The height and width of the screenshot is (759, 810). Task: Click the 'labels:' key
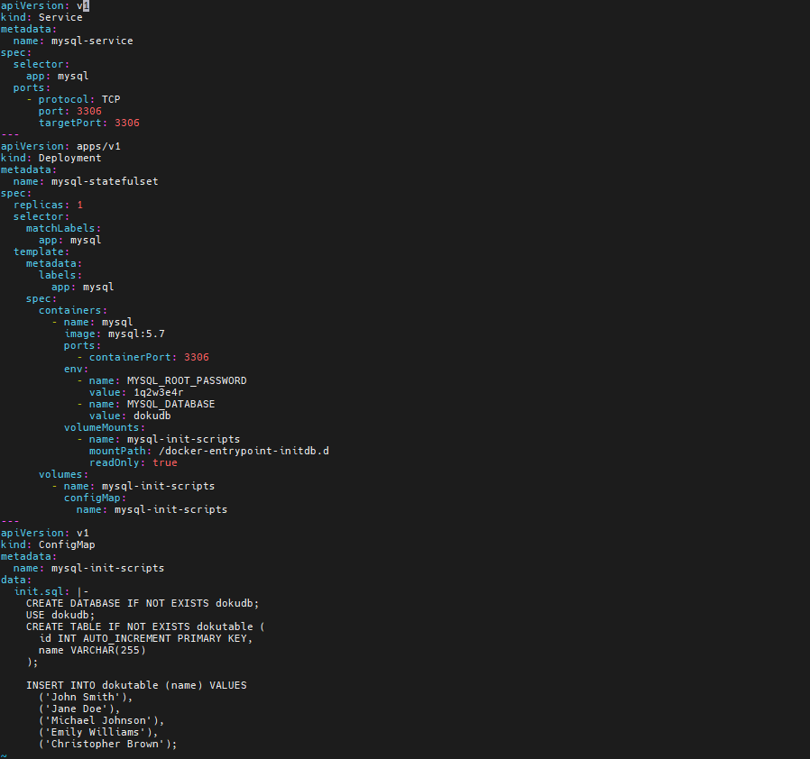pyautogui.click(x=60, y=275)
